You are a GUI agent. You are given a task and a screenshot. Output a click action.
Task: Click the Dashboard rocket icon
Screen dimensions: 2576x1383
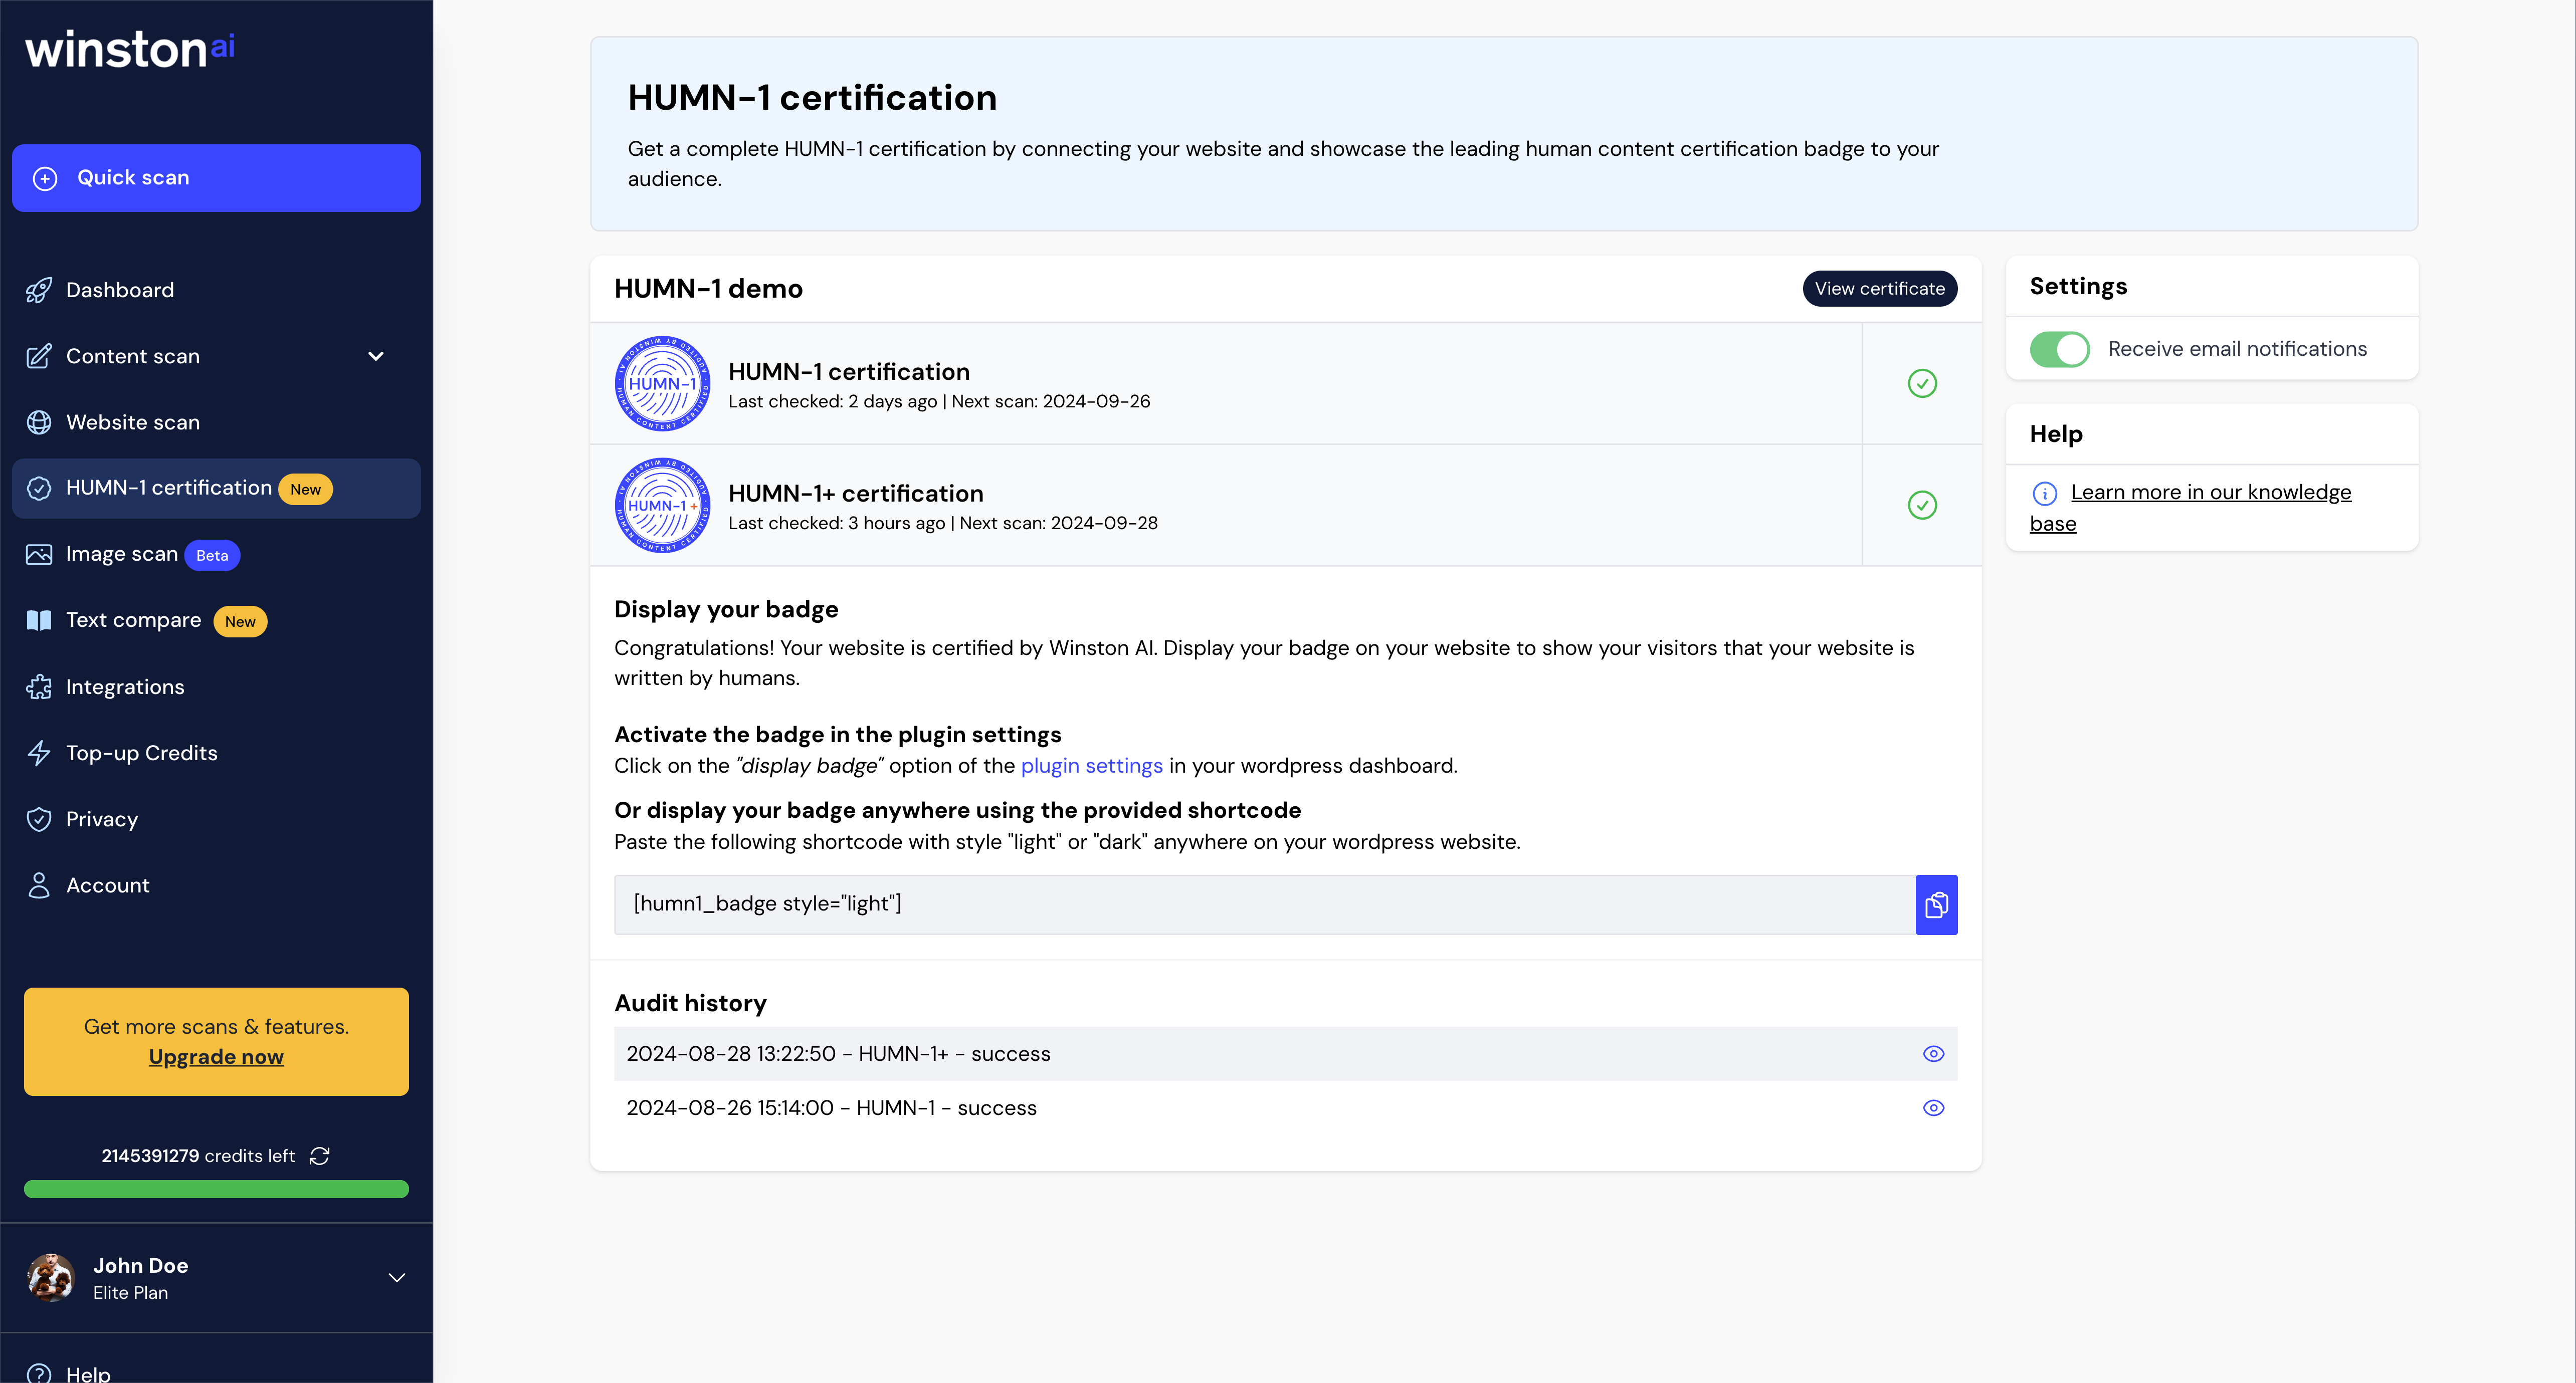[39, 290]
